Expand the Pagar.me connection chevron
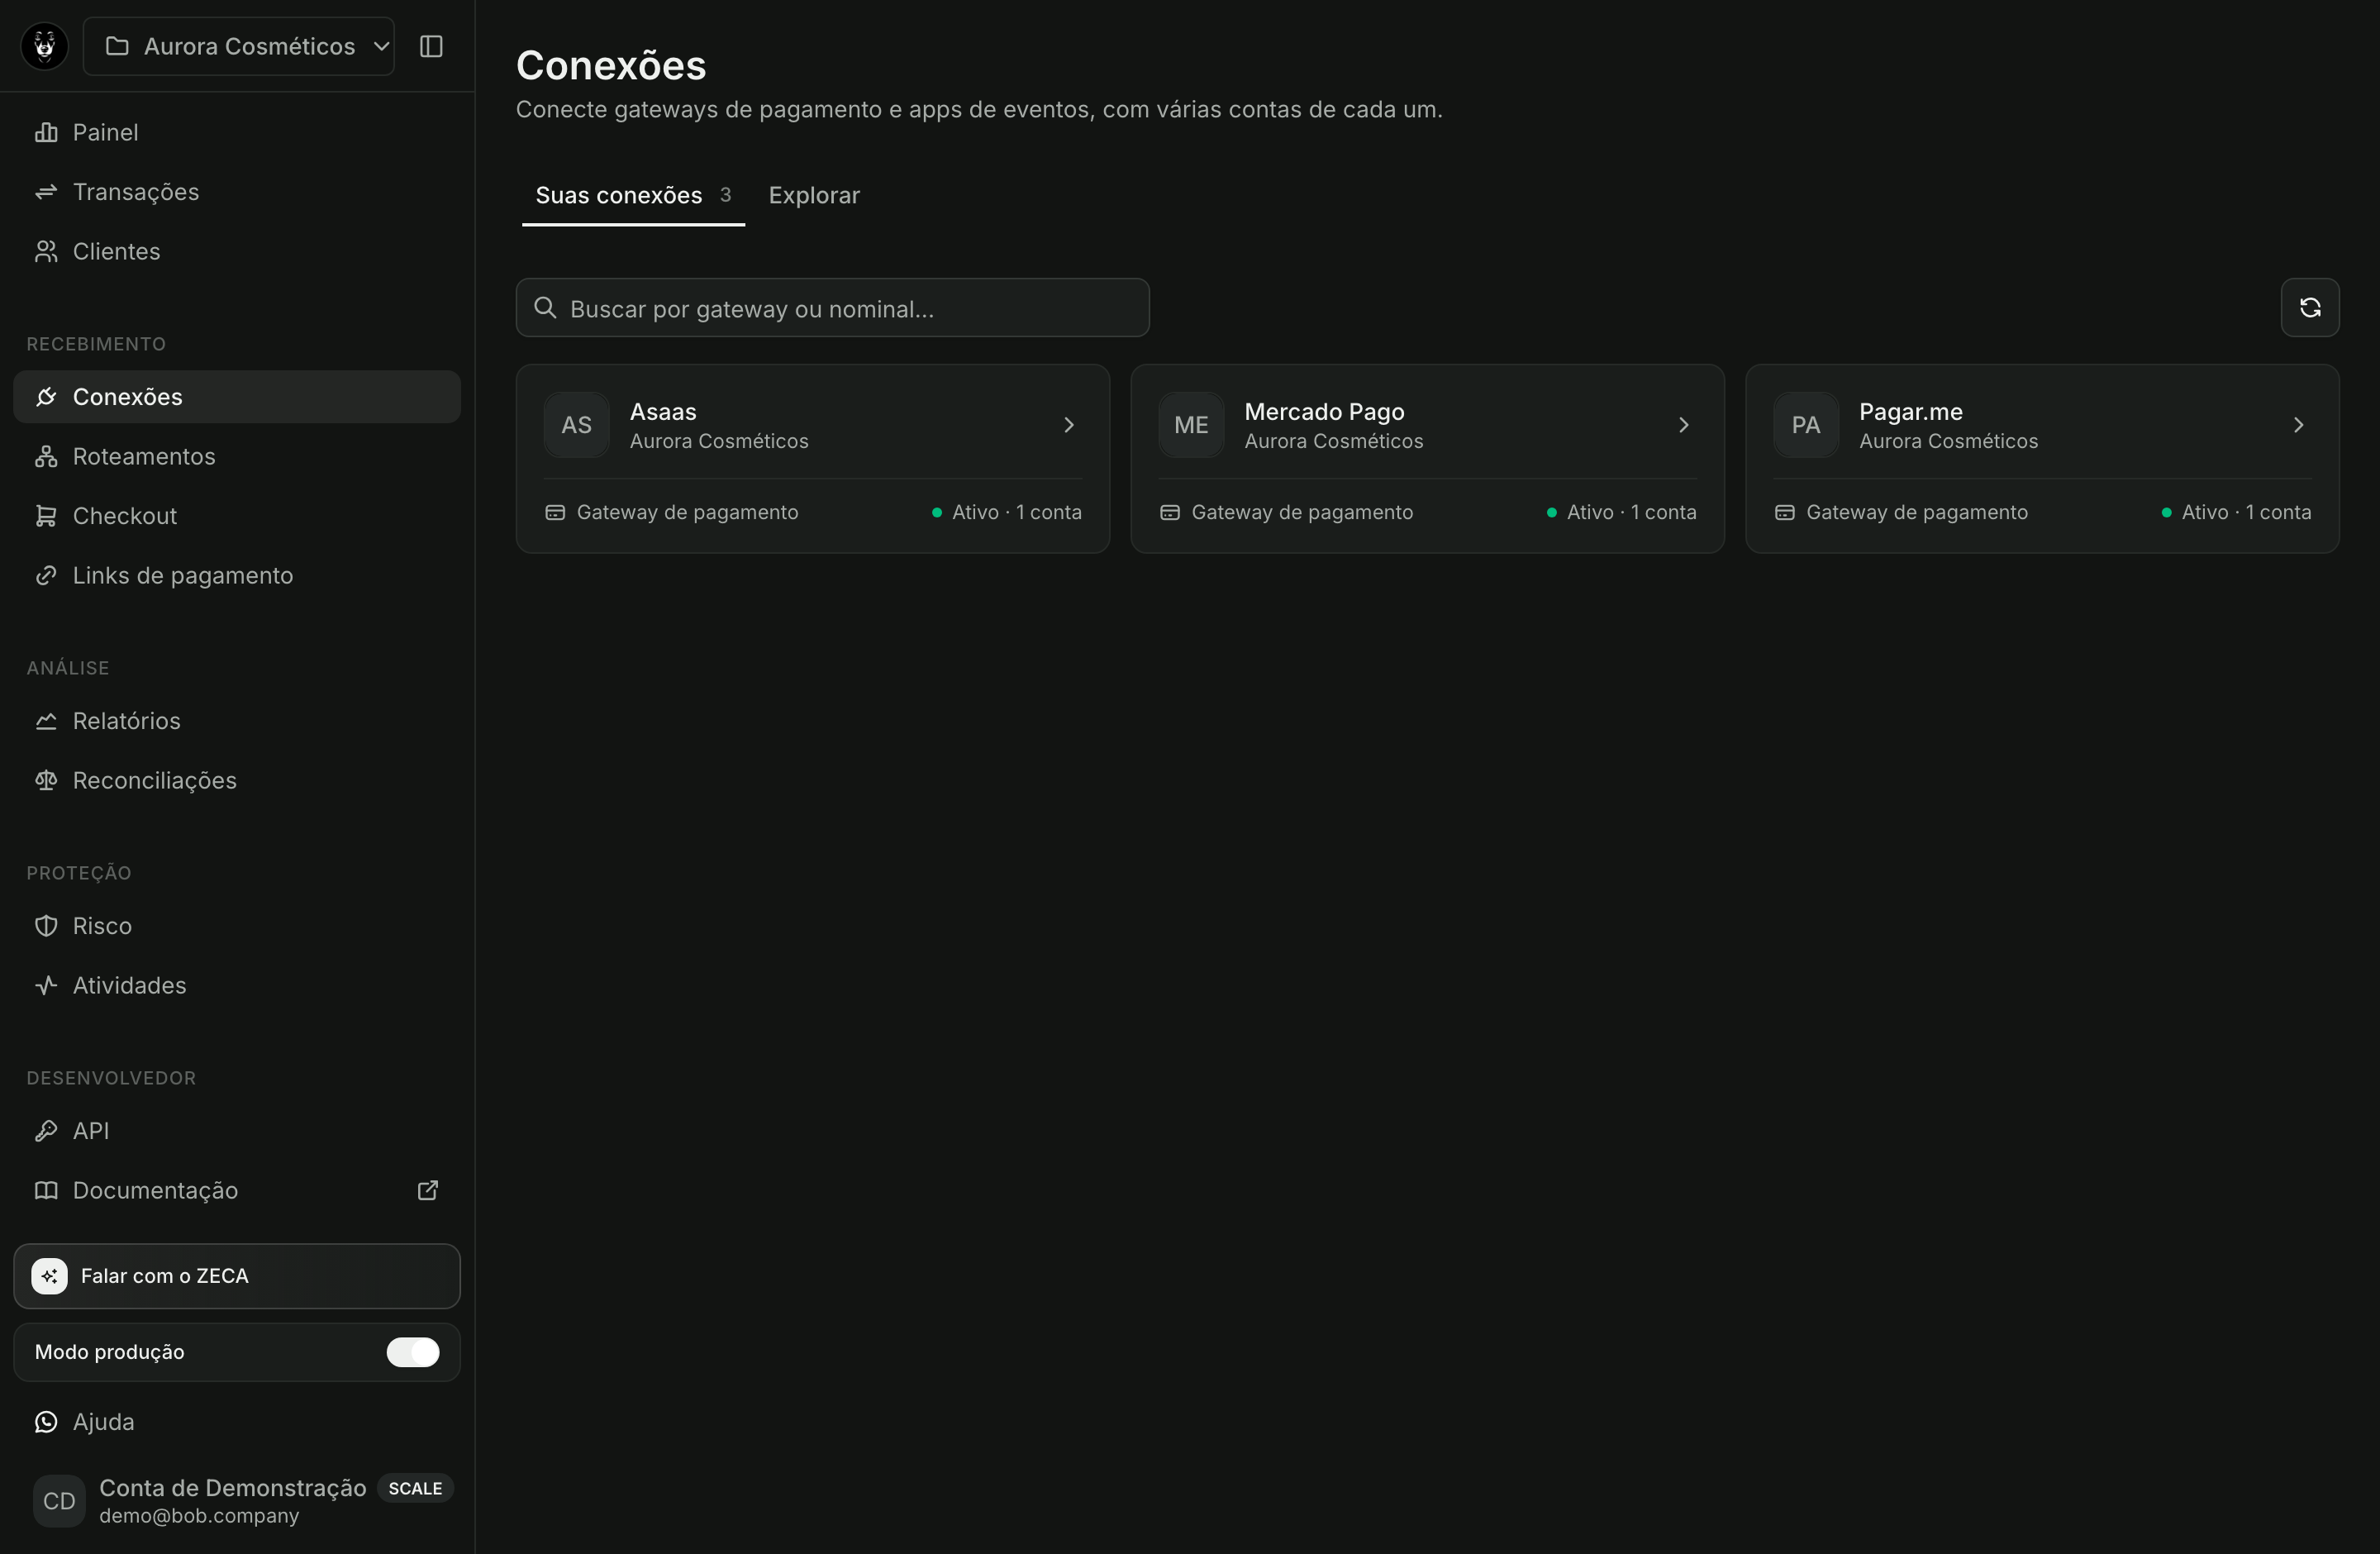2380x1554 pixels. pyautogui.click(x=2298, y=425)
